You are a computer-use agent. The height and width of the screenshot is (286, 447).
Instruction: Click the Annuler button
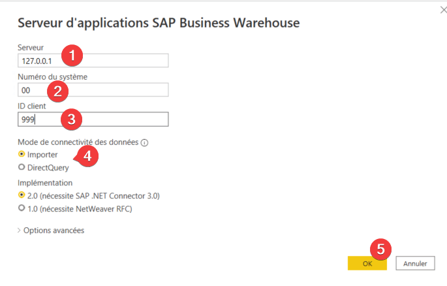coord(415,263)
